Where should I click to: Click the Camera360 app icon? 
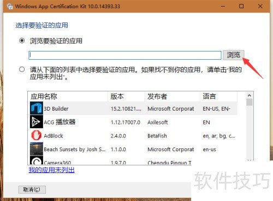pyautogui.click(x=37, y=160)
